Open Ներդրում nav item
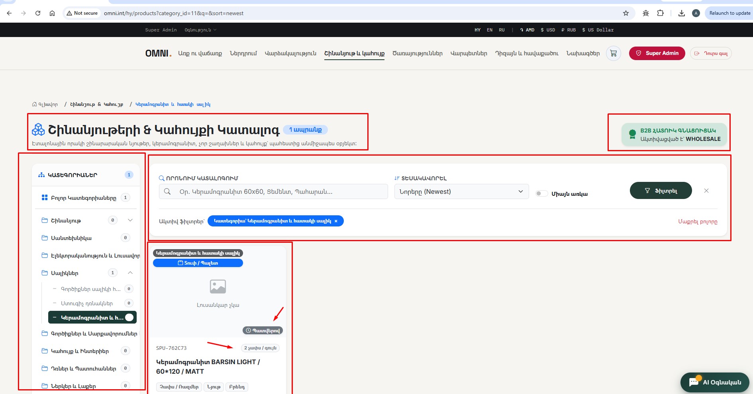Viewport: 753px width, 394px height. coord(243,53)
